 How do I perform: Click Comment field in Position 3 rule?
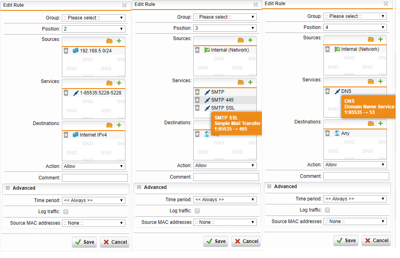pyautogui.click(x=226, y=177)
